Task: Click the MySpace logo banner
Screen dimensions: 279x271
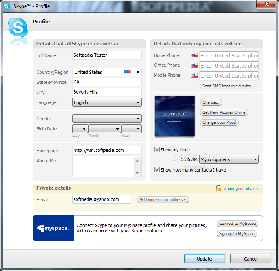Action: (x=53, y=228)
